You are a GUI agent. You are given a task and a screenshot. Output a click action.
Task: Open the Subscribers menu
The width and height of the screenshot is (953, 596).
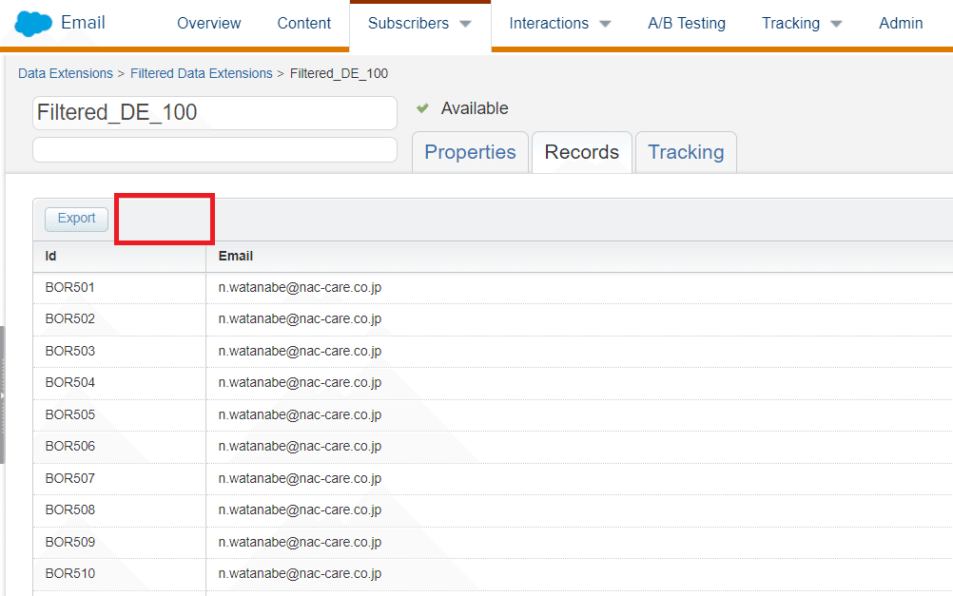pos(408,23)
